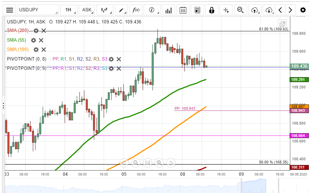Click the 09.06.2020 date label
This screenshot has width=312, height=193.
tap(299, 174)
